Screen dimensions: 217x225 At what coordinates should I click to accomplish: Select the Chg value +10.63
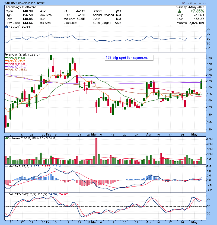coord(199,15)
